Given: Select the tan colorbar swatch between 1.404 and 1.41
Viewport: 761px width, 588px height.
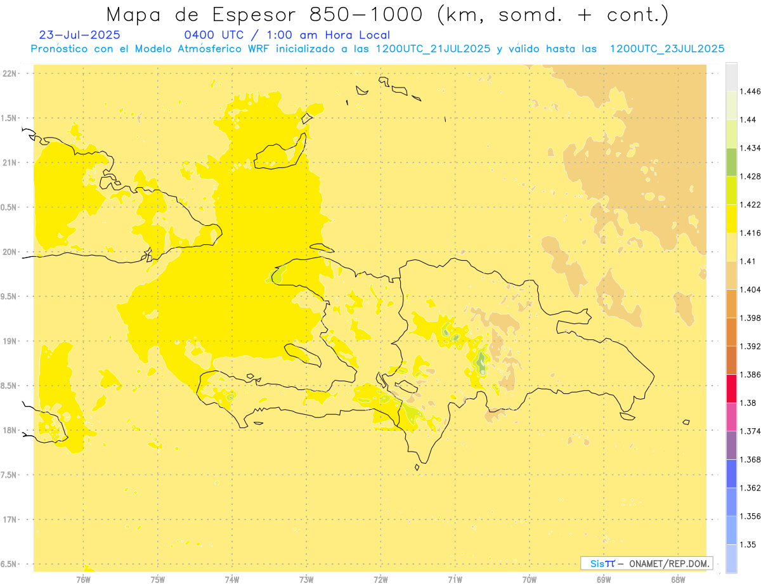Looking at the screenshot, I should pos(731,275).
